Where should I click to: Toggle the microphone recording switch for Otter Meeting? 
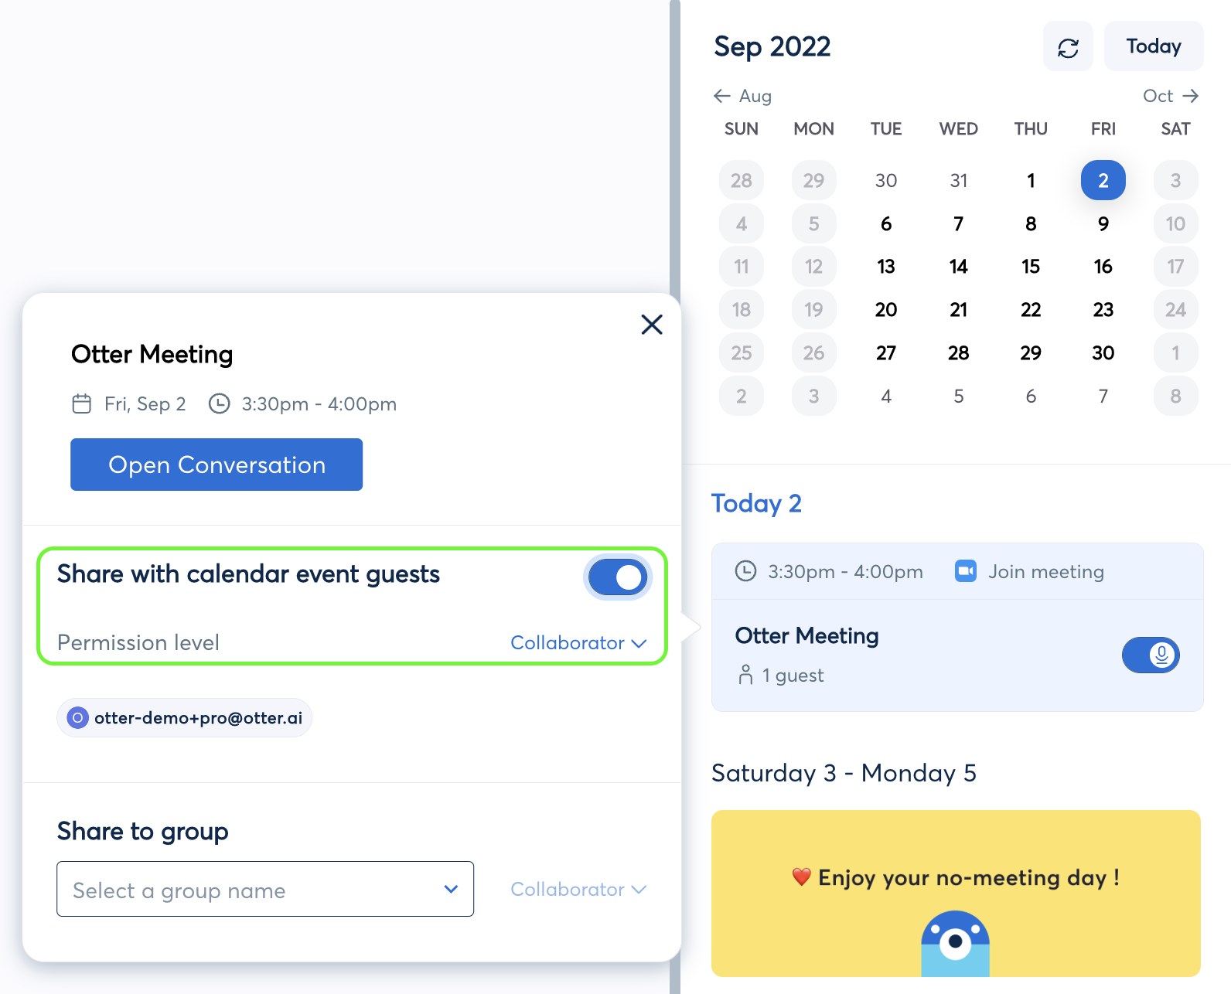[x=1151, y=655]
